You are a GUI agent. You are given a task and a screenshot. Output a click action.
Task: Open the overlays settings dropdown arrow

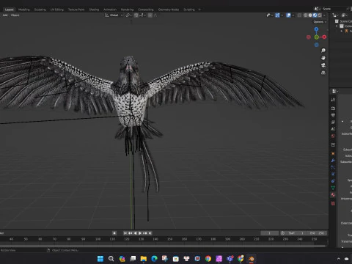tap(293, 15)
